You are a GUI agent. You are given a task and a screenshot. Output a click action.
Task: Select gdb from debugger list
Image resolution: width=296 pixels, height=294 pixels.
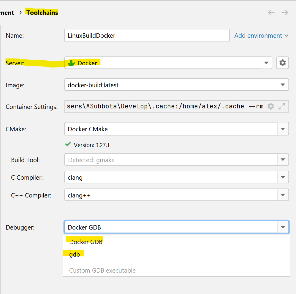point(177,254)
